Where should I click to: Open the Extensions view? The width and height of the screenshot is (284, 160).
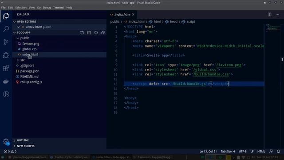(x=6, y=68)
